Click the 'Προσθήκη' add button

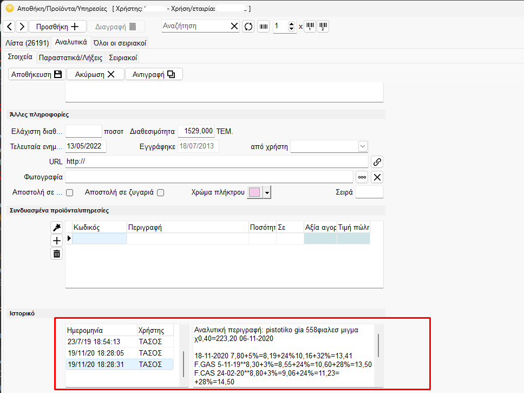[x=57, y=27]
